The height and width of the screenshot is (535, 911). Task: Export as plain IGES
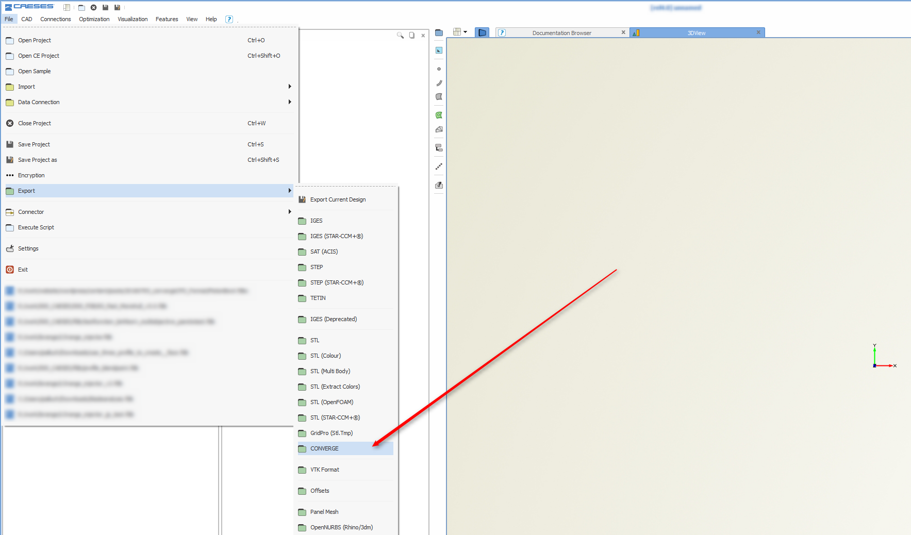coord(345,221)
